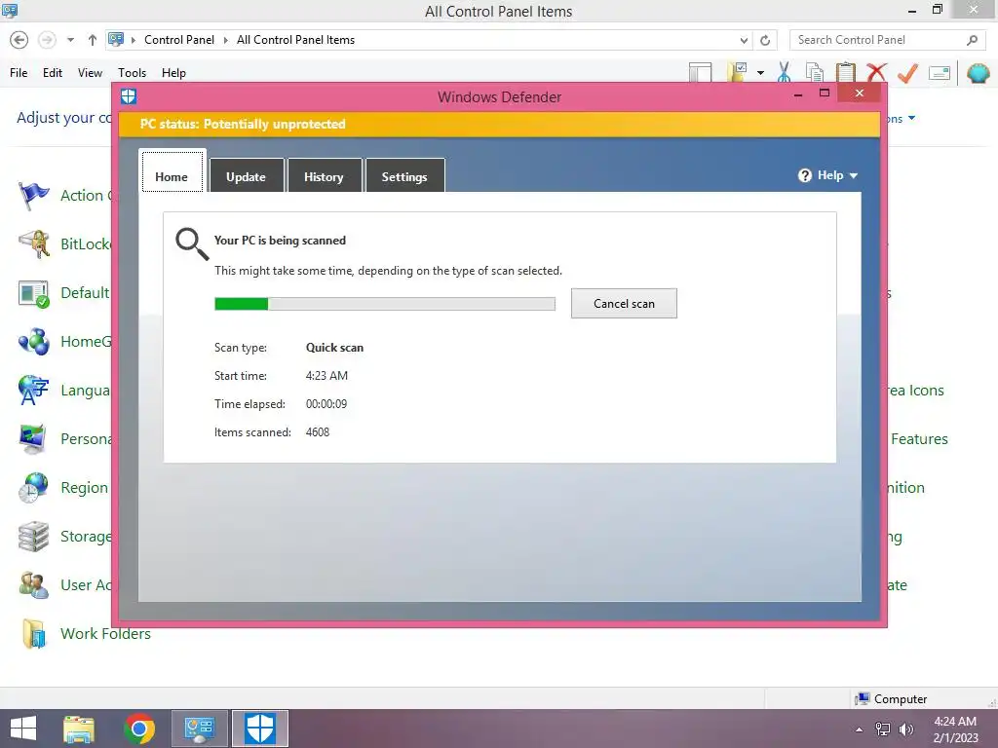This screenshot has height=748, width=998.
Task: Expand the Help dropdown arrow in Defender
Action: pos(854,176)
